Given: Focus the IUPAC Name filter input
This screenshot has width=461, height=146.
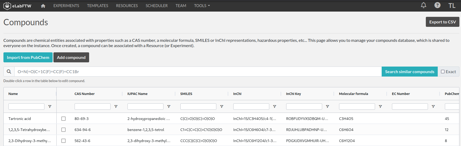Looking at the screenshot, I should (145, 107).
